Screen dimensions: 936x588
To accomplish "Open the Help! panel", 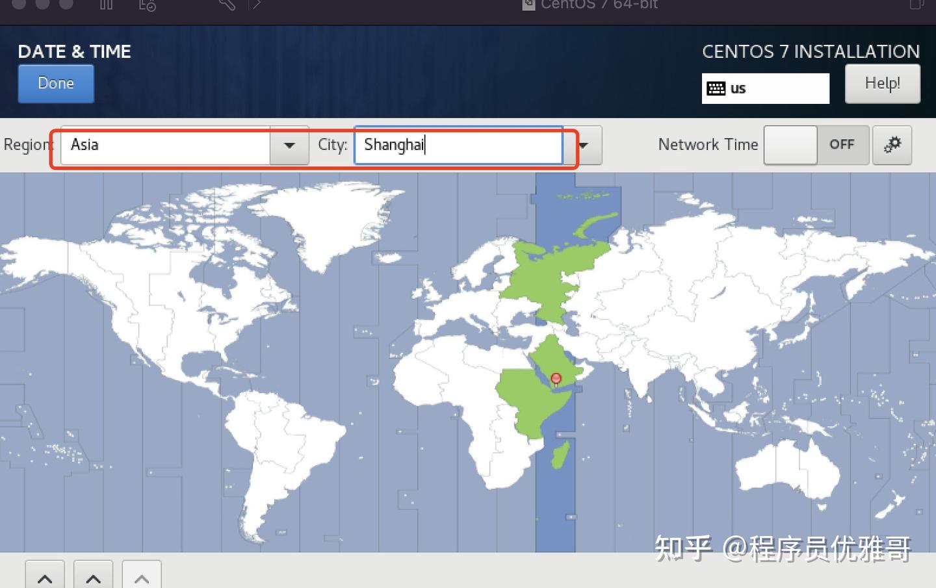I will (882, 83).
